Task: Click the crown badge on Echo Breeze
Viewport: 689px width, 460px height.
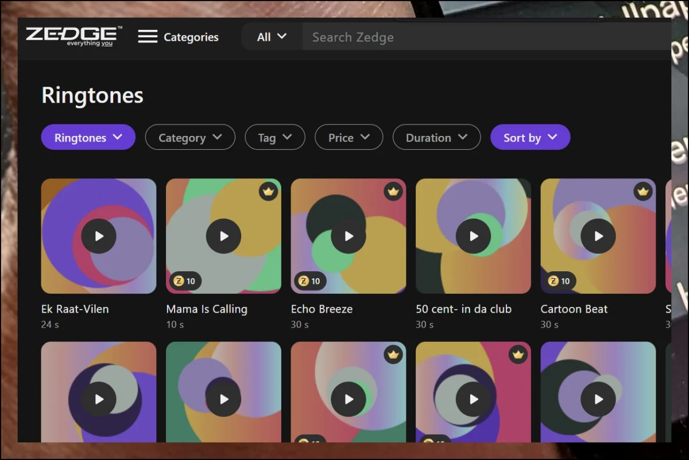Action: (393, 191)
